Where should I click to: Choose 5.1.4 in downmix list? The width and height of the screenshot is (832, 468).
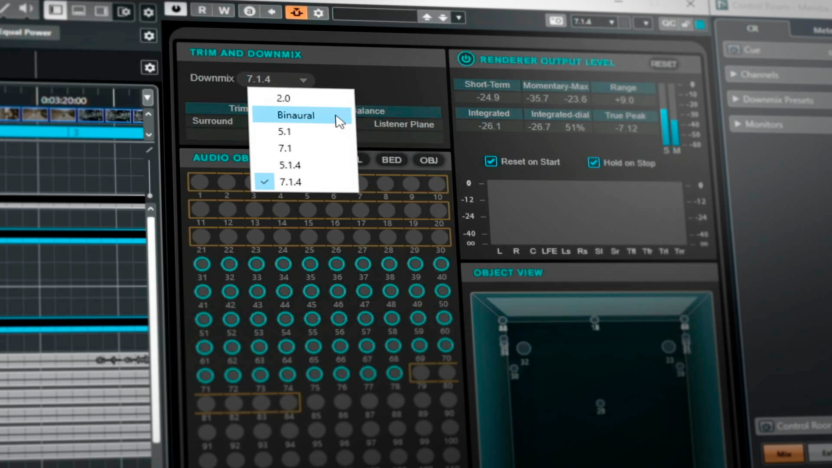290,165
